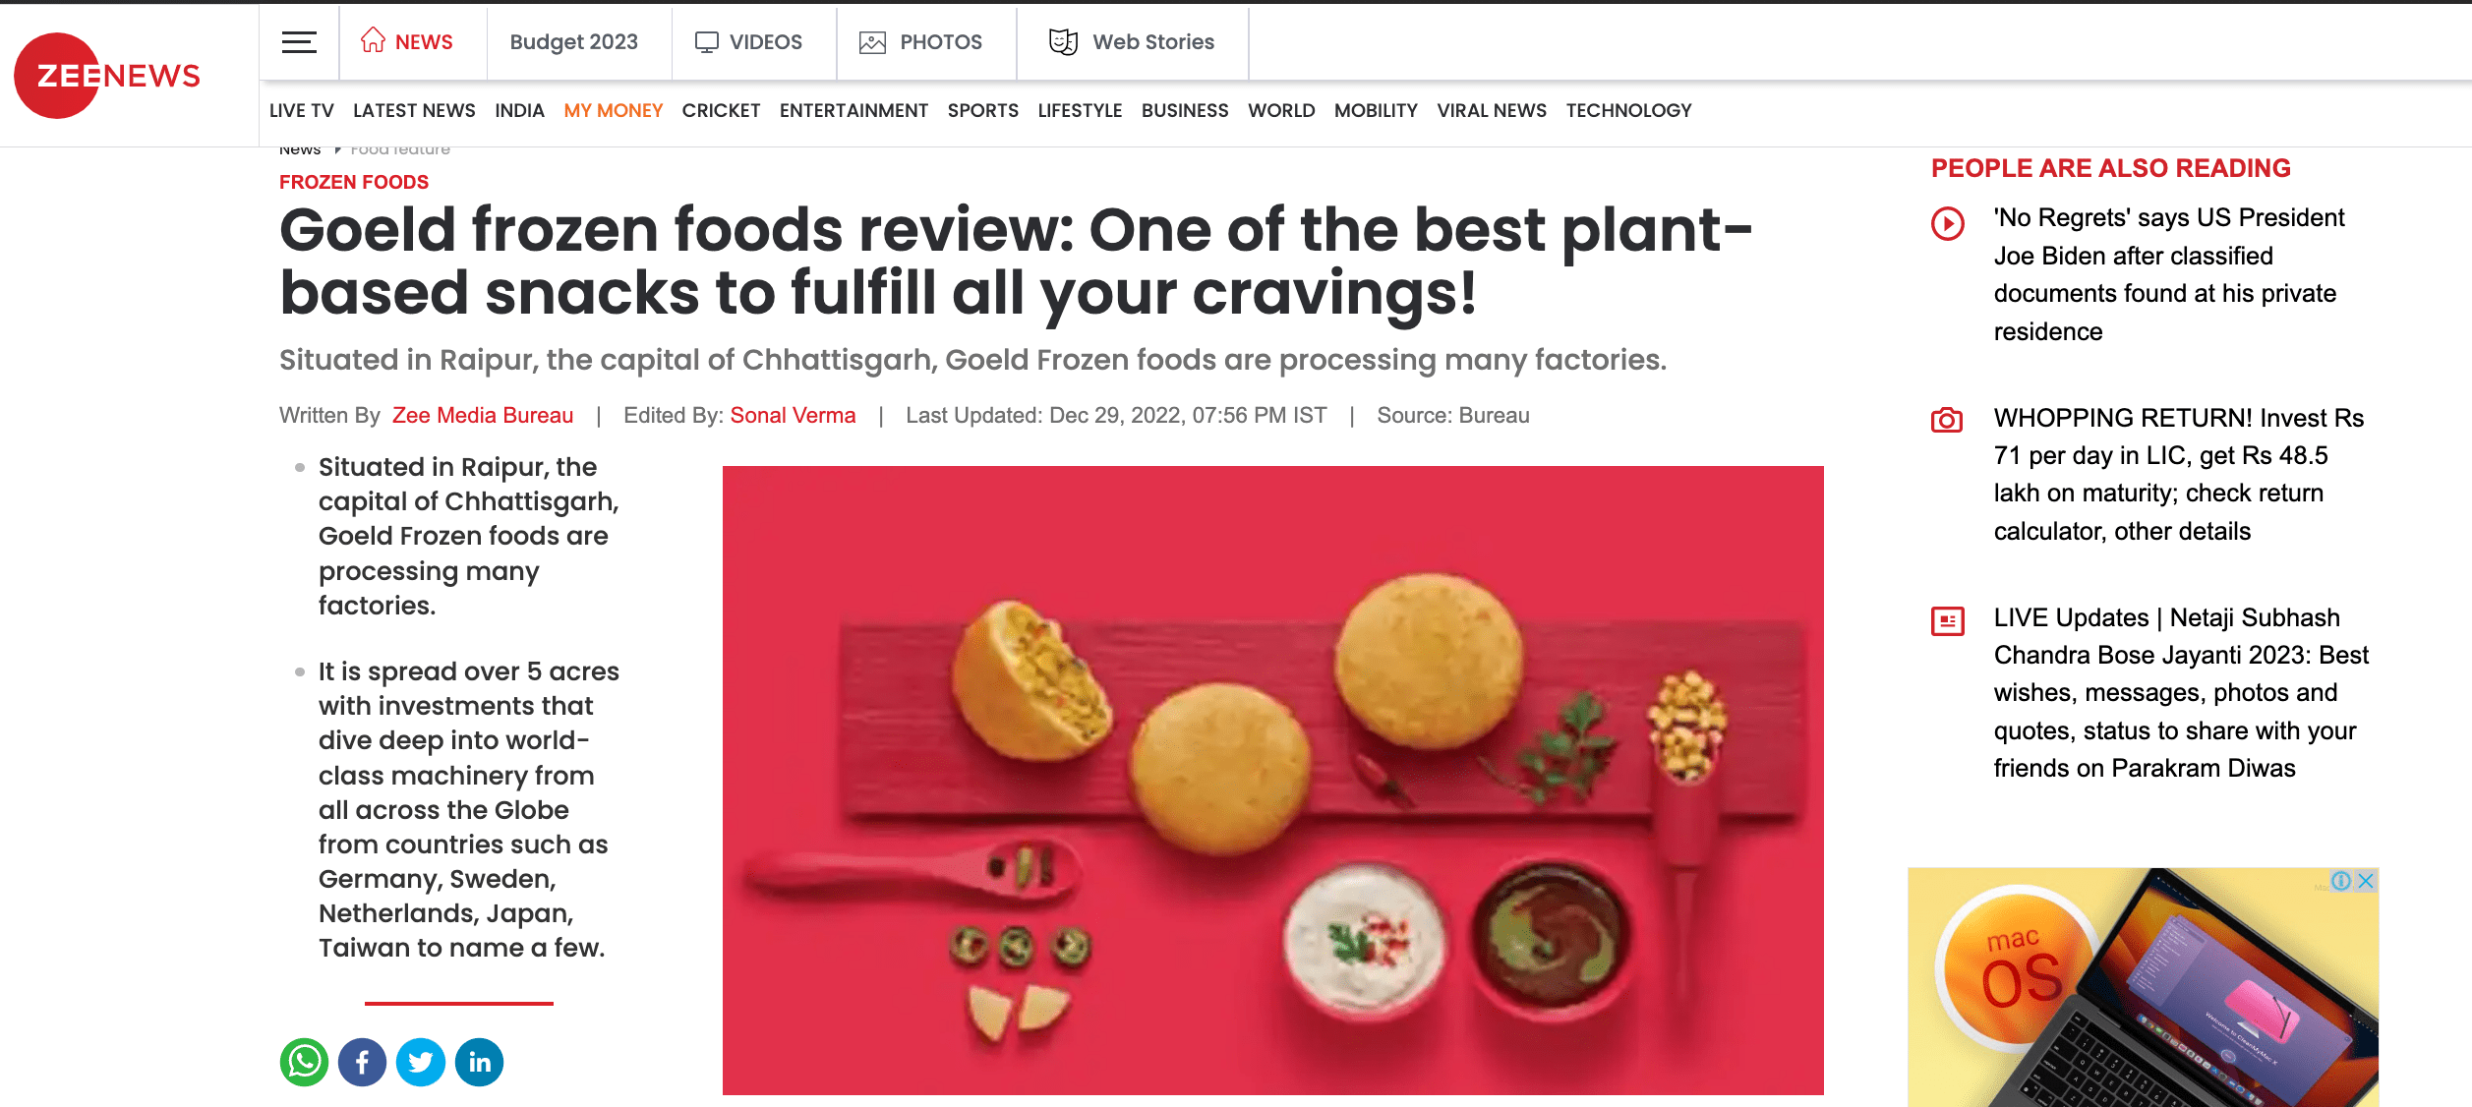Select MY MONEY menu item
2472x1107 pixels.
[614, 110]
